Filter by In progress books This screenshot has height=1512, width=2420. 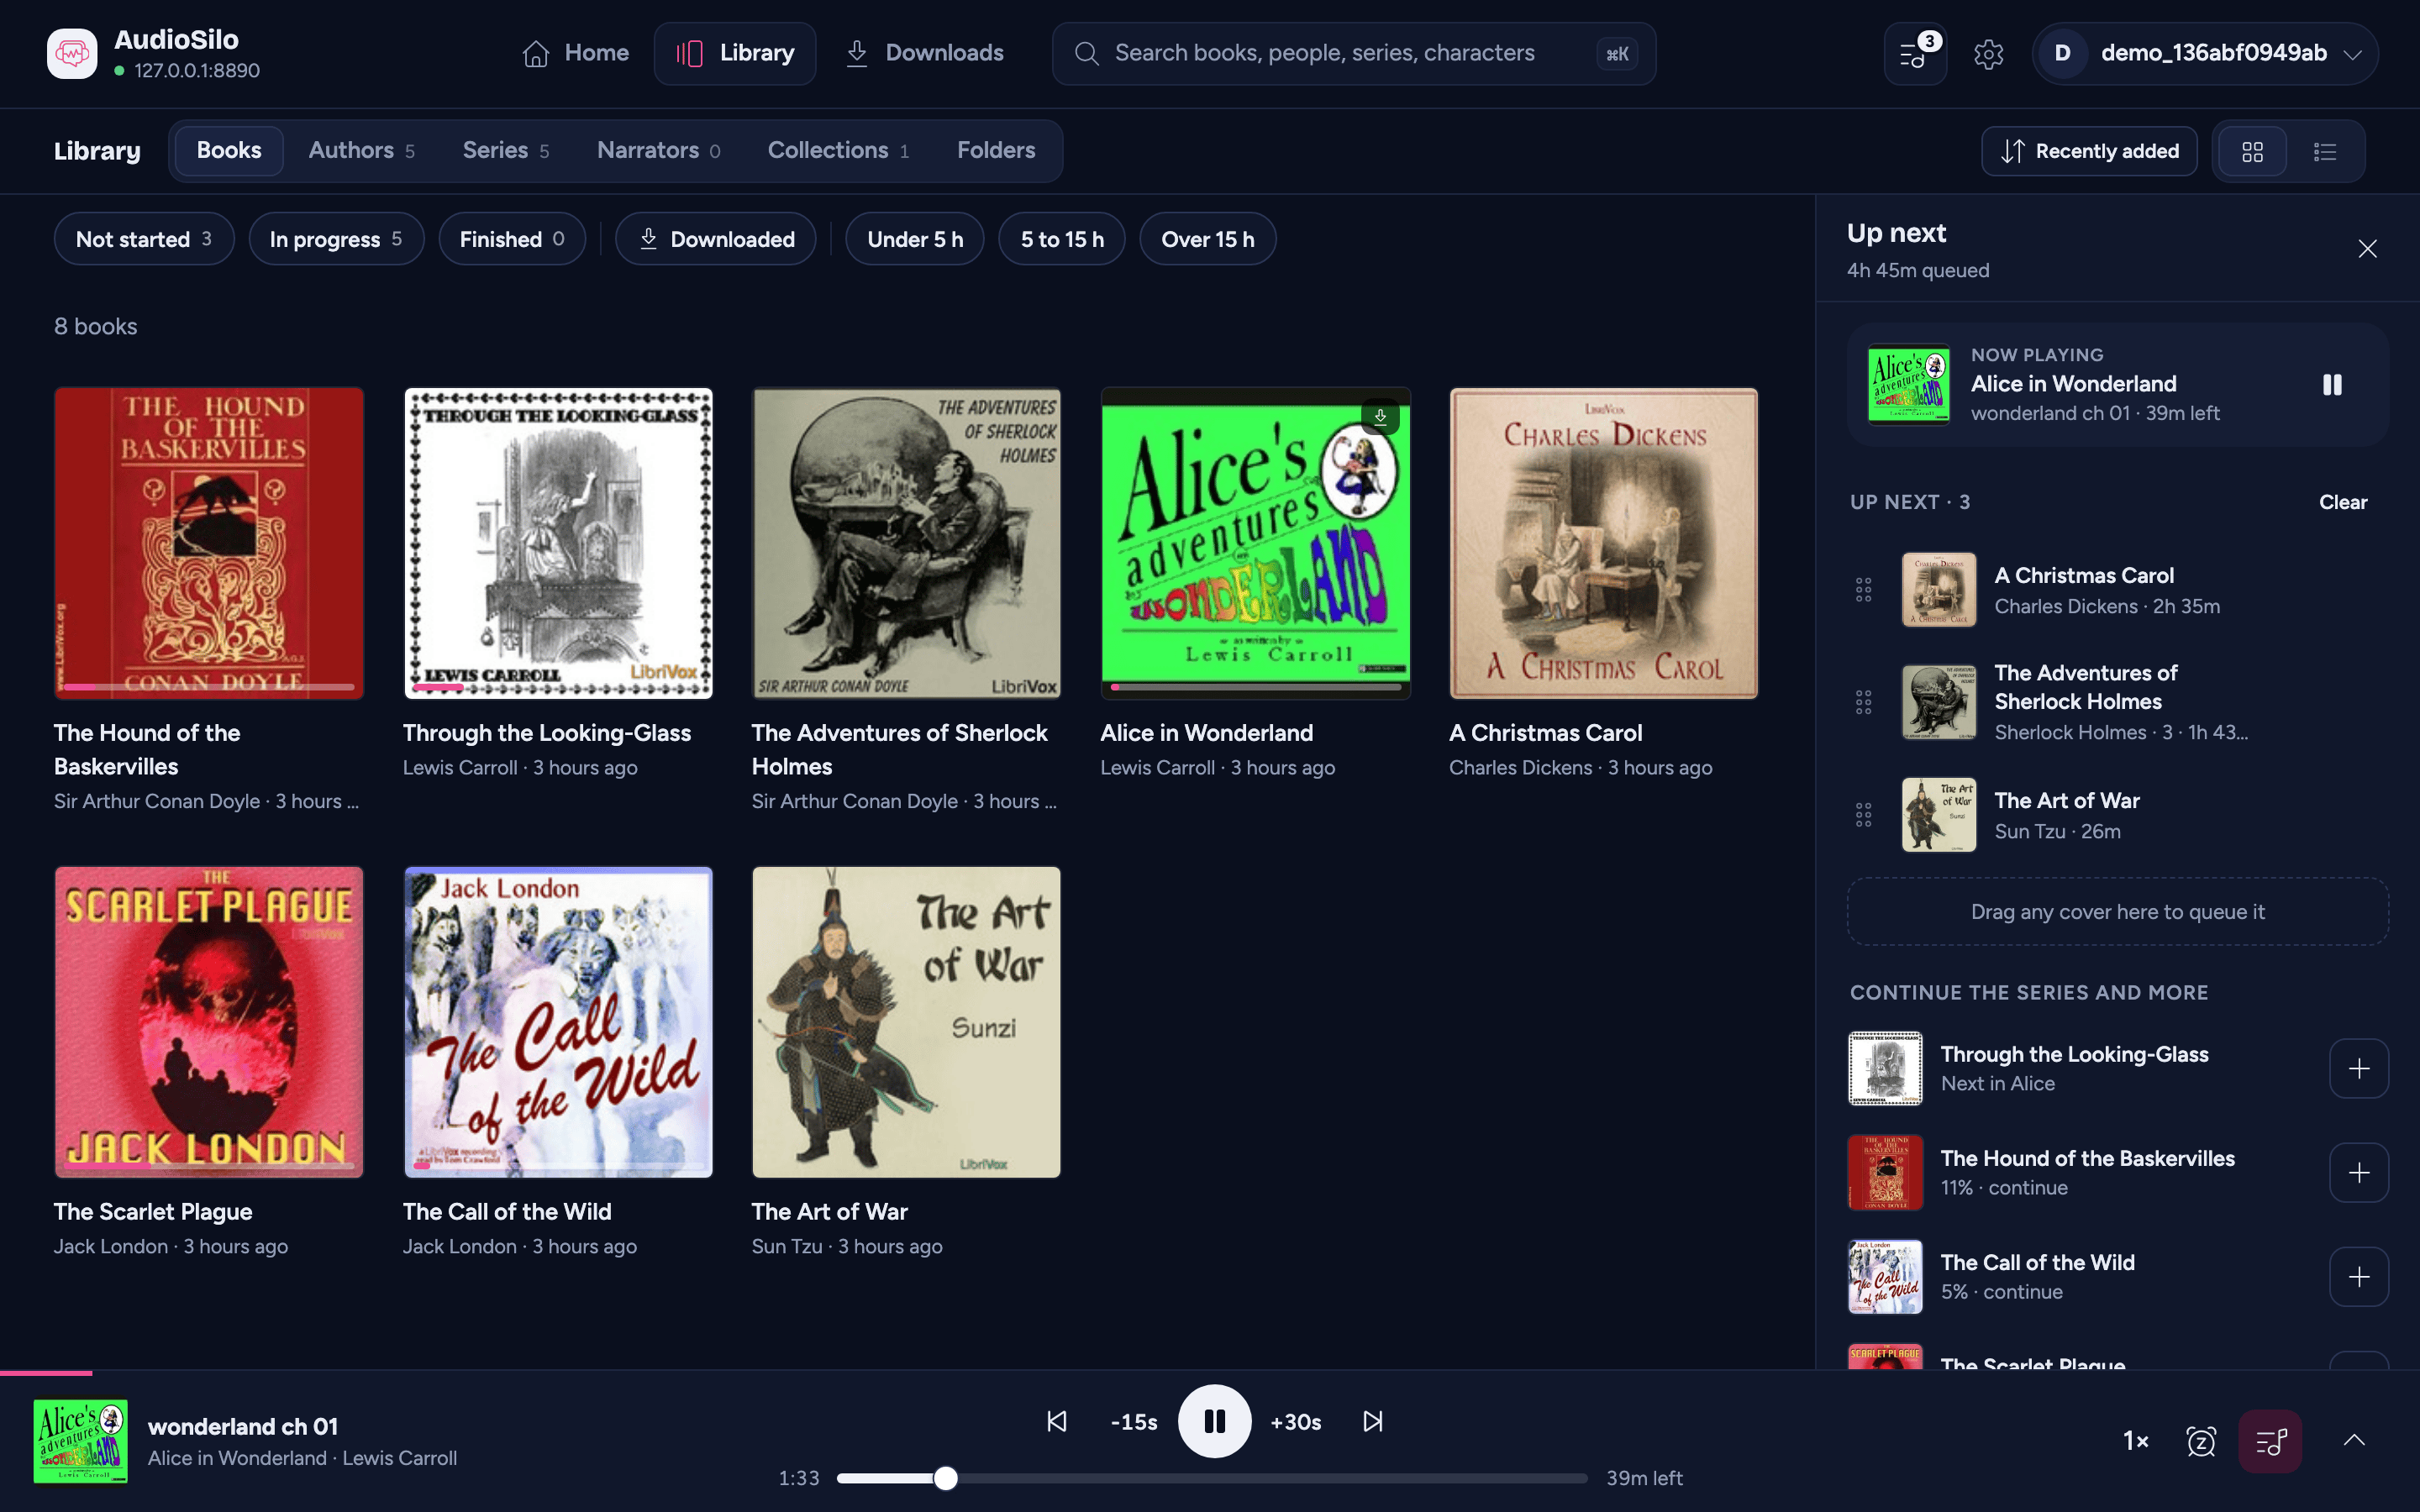click(x=336, y=239)
